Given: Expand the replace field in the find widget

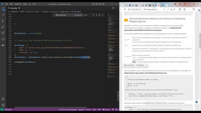Looking at the screenshot, I should [54, 15].
